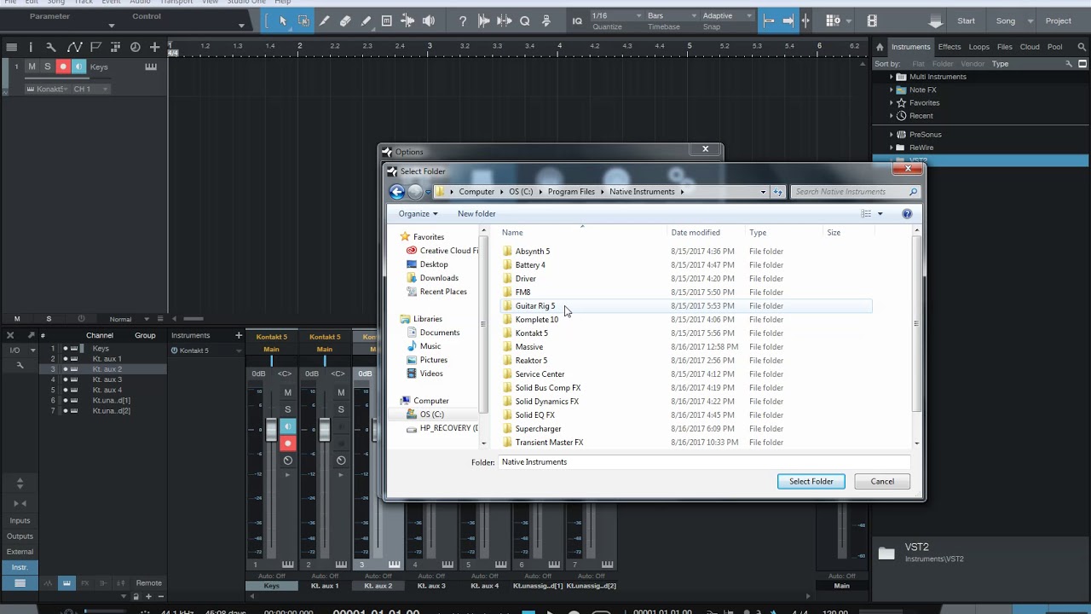Select the Eraser tool
The height and width of the screenshot is (614, 1091).
pos(345,20)
